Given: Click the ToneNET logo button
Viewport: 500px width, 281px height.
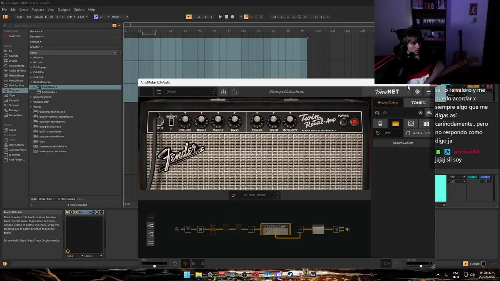Looking at the screenshot, I should point(387,92).
